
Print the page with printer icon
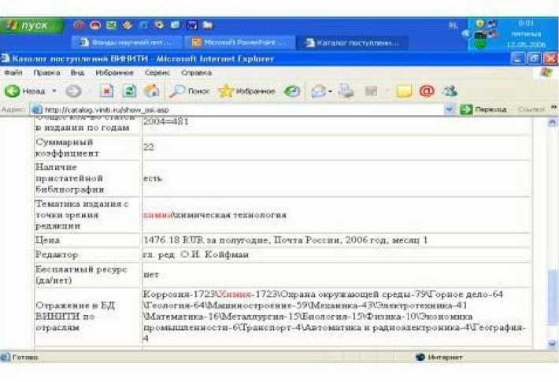346,91
